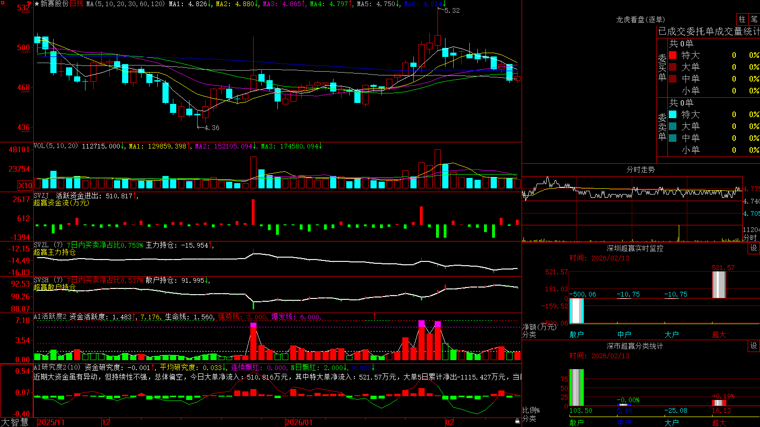Click the teal 大单 sell-order swatch
Viewport: 760px width, 427px height.
673,126
